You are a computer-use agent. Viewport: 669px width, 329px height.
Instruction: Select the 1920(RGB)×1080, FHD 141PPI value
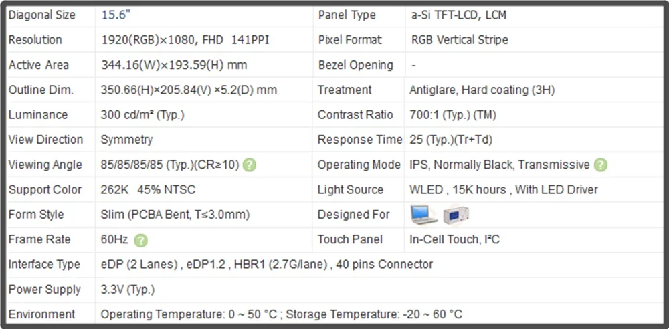click(185, 40)
